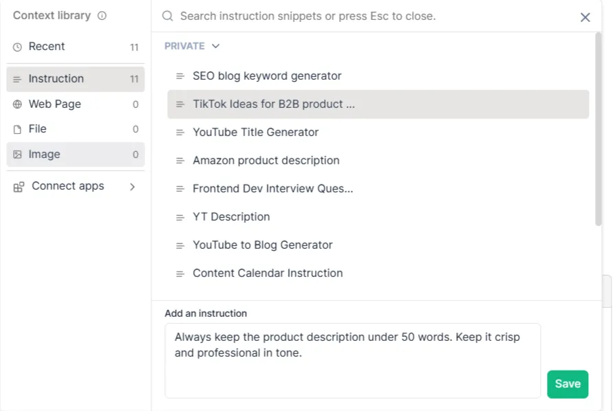Expand Connect apps submenu arrow

coord(132,186)
